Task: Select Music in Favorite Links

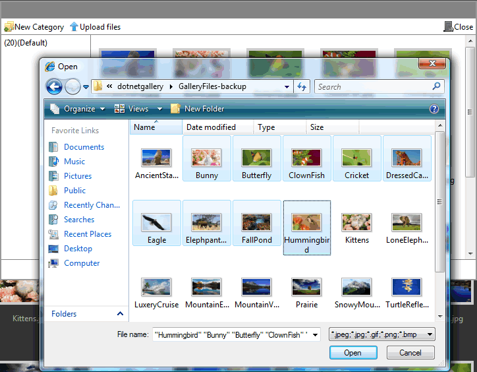Action: [74, 162]
